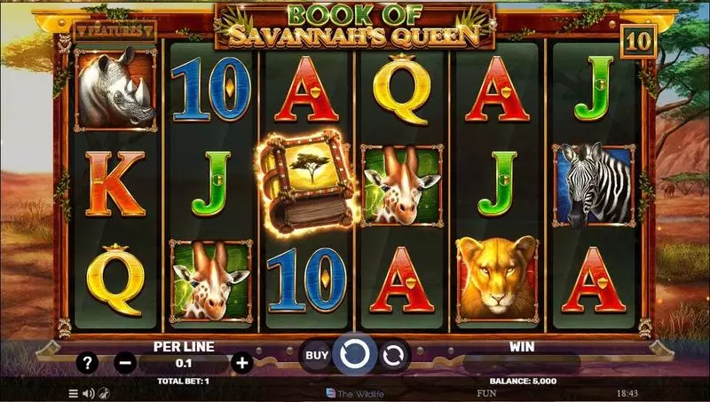
Task: Click the rhino symbol on first reel
Action: [116, 89]
